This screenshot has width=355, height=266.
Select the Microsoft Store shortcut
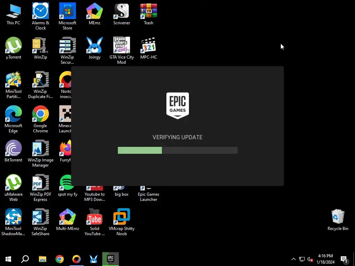(68, 16)
